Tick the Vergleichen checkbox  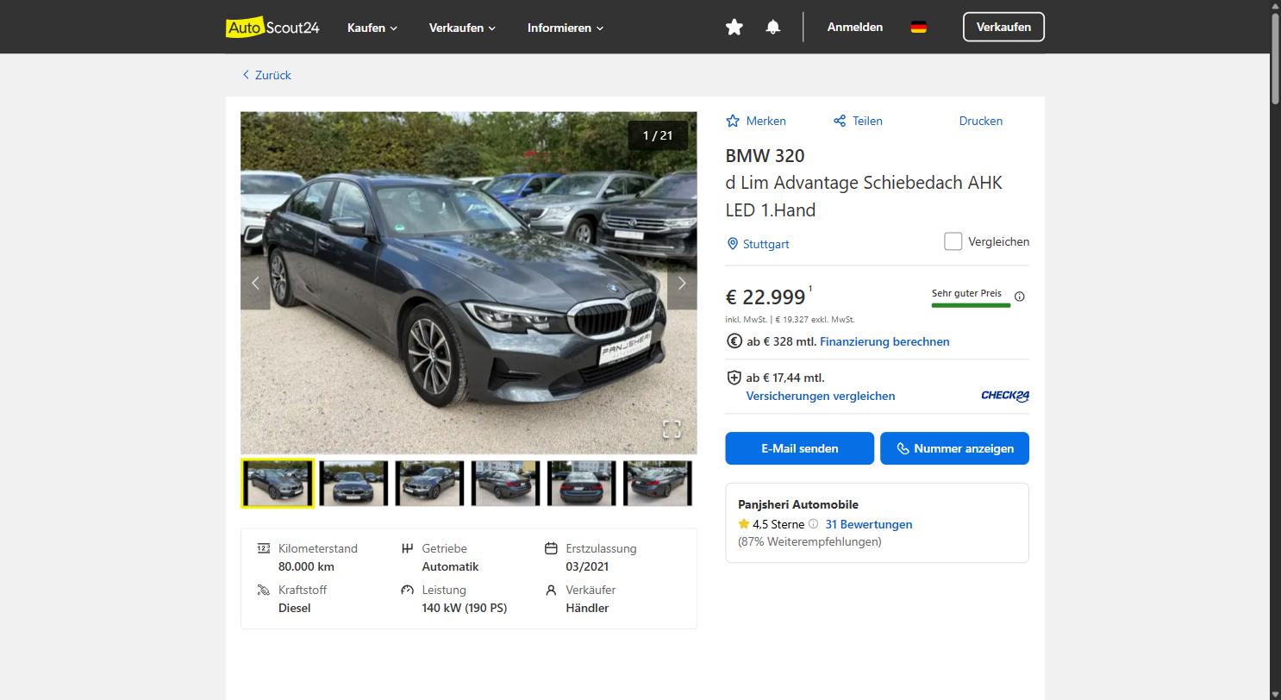click(953, 241)
